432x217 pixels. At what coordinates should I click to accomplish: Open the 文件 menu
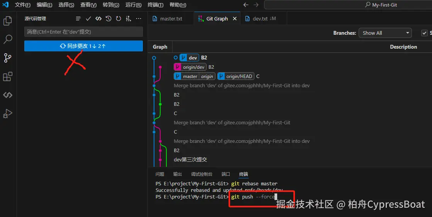click(x=23, y=5)
